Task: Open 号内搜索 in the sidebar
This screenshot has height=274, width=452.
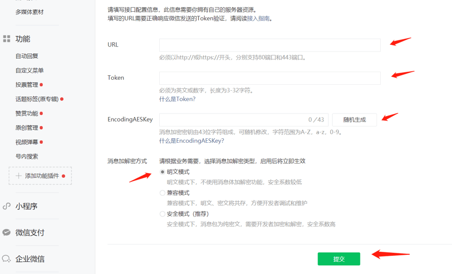Action: click(27, 156)
